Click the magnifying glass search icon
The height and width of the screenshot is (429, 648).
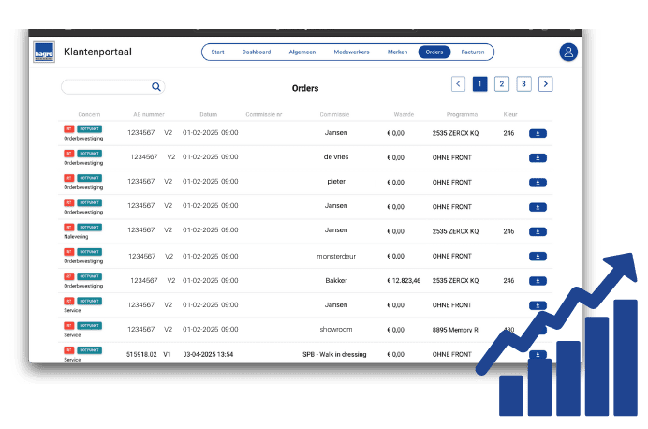click(x=155, y=87)
